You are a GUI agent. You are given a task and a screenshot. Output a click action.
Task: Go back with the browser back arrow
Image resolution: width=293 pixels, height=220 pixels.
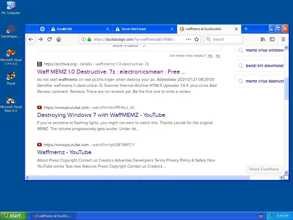(31, 39)
